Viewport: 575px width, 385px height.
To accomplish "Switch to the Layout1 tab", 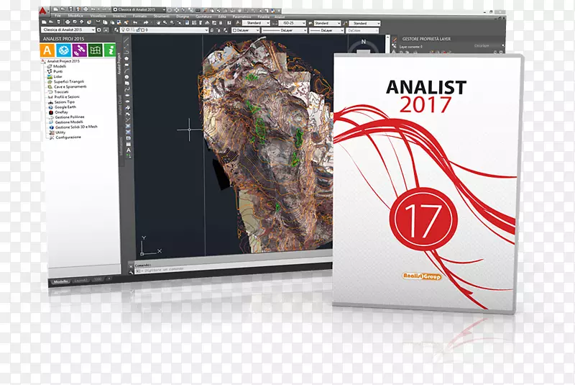I will [x=81, y=281].
